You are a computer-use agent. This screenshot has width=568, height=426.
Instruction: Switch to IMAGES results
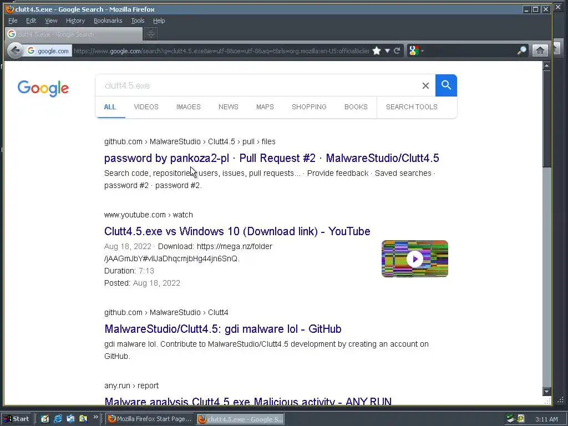[189, 107]
